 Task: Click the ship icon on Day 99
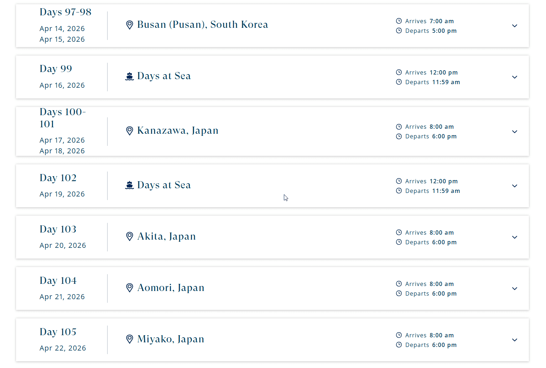[130, 76]
